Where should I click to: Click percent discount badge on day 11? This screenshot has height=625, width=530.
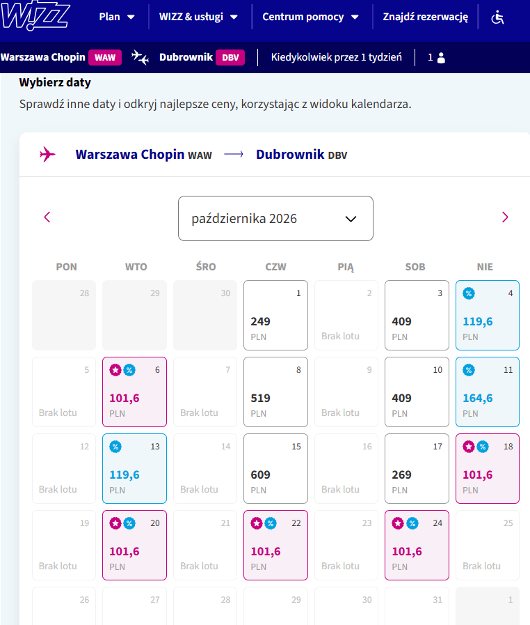tap(469, 370)
